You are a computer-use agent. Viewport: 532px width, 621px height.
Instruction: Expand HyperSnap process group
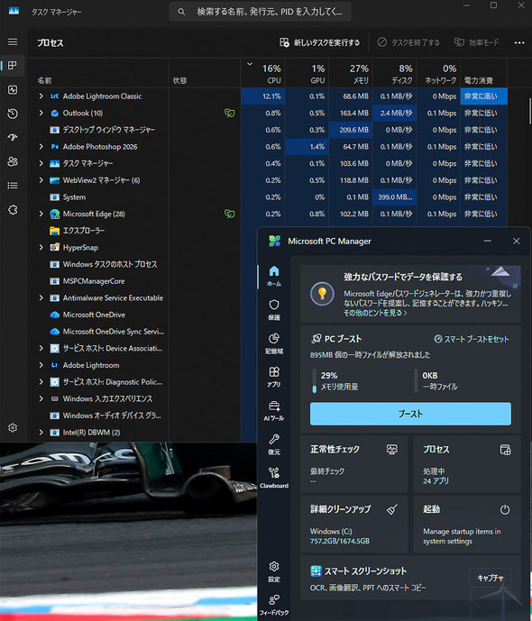click(x=41, y=248)
